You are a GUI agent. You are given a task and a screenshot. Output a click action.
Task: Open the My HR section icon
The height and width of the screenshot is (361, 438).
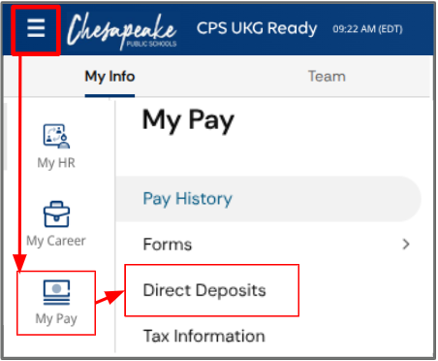(x=56, y=136)
